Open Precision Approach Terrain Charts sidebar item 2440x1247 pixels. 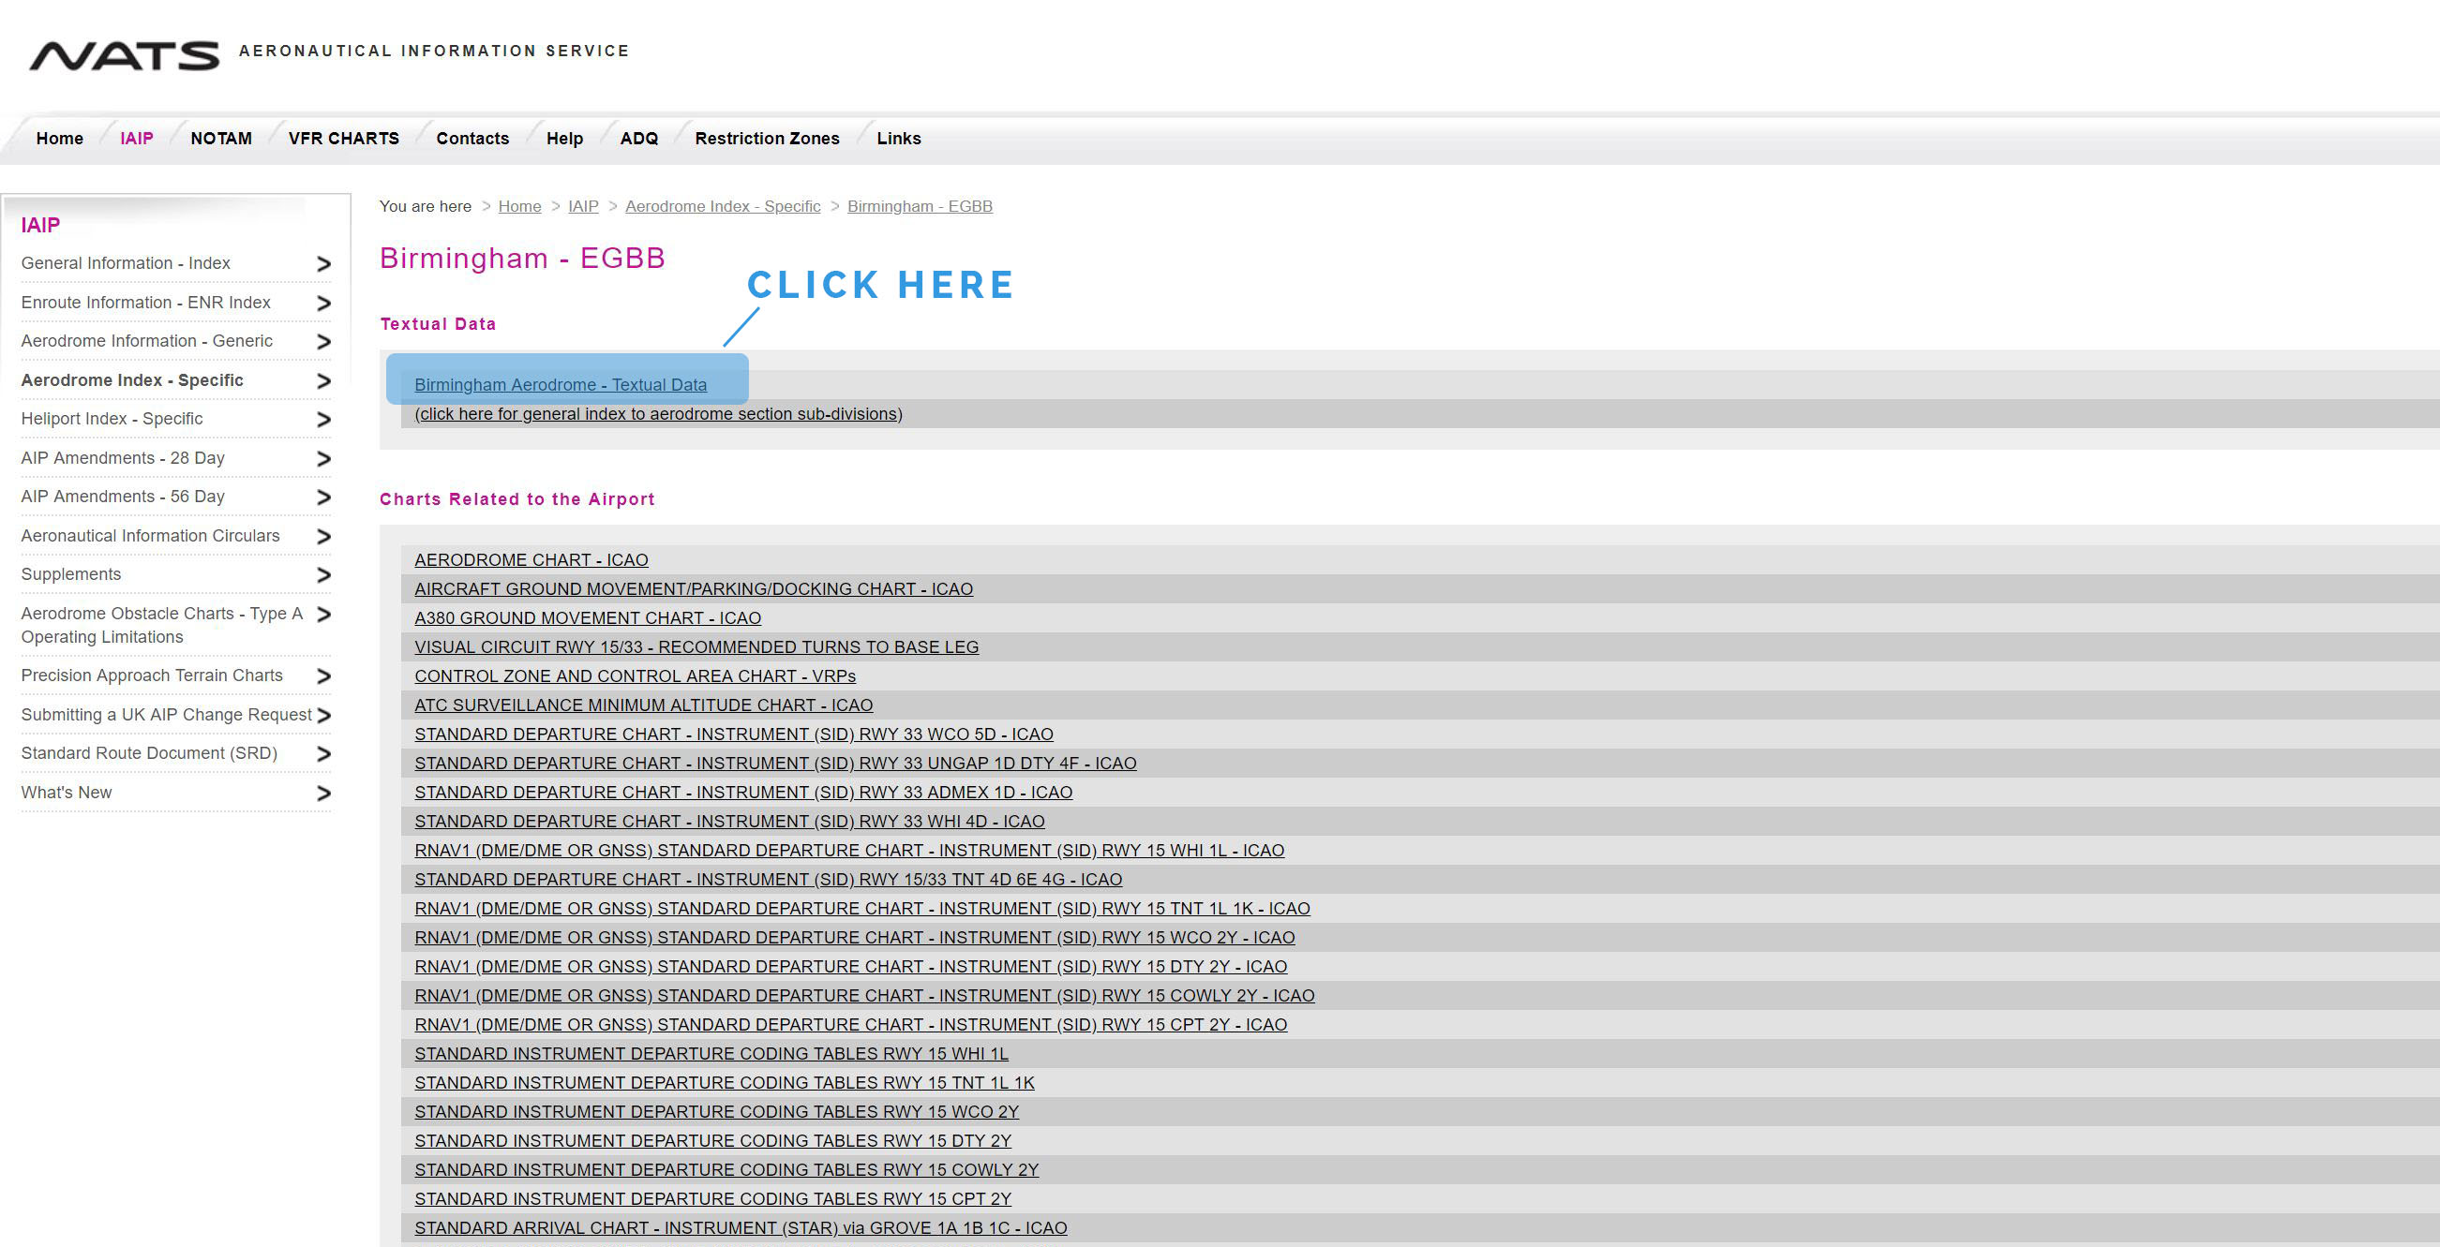tap(152, 675)
